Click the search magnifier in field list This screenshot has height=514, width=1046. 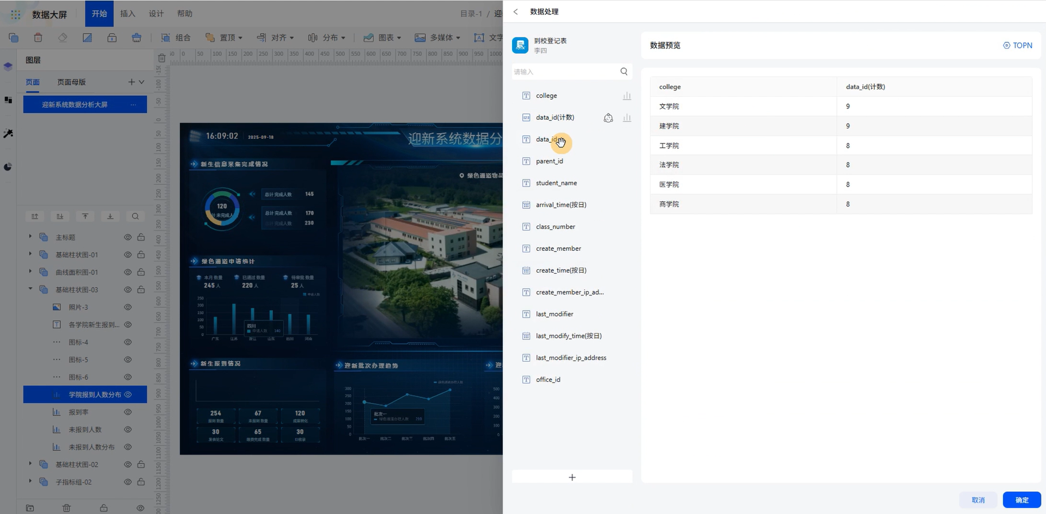(x=624, y=72)
